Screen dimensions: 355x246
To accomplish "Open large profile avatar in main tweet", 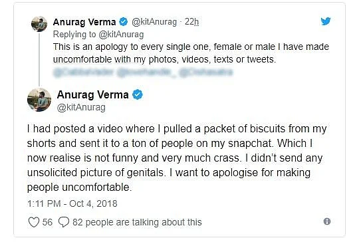I will pyautogui.click(x=39, y=100).
